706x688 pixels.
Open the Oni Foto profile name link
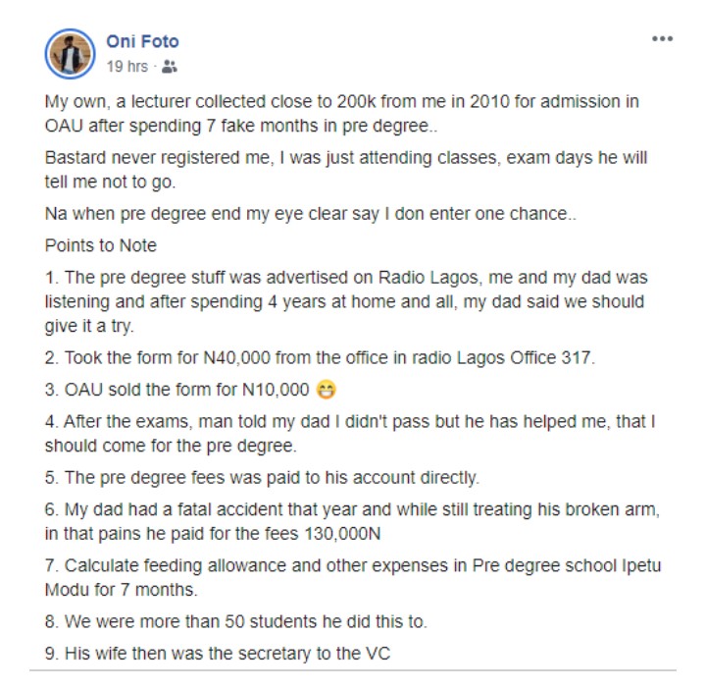pos(142,42)
